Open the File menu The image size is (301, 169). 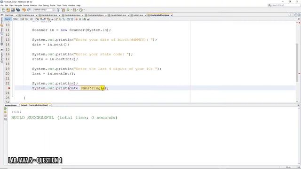point(2,5)
